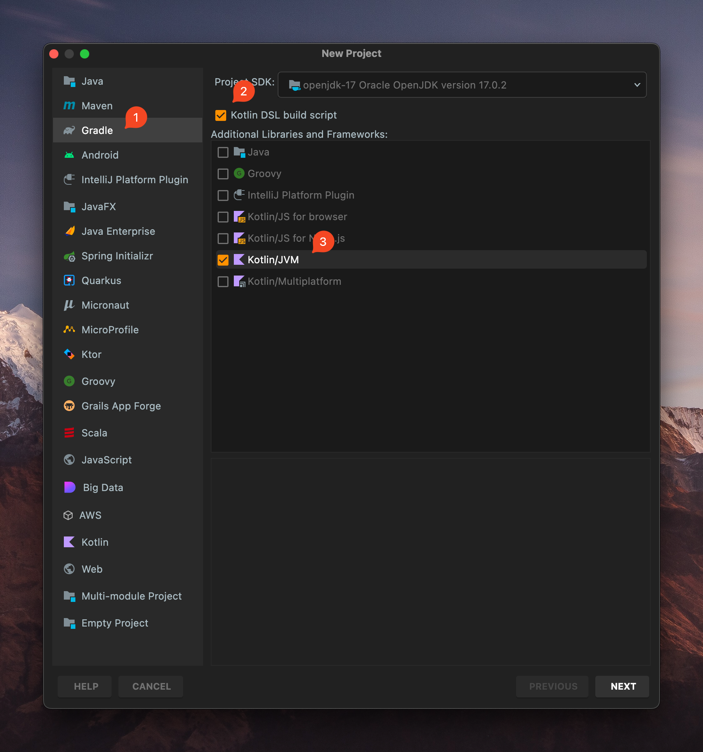Close the New Project window
The height and width of the screenshot is (752, 703).
[x=54, y=54]
